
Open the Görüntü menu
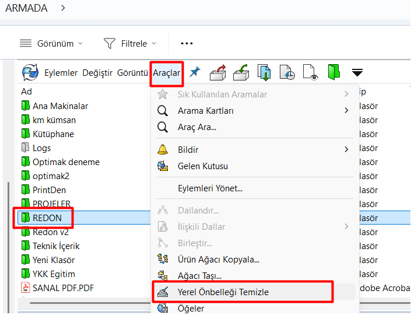132,73
